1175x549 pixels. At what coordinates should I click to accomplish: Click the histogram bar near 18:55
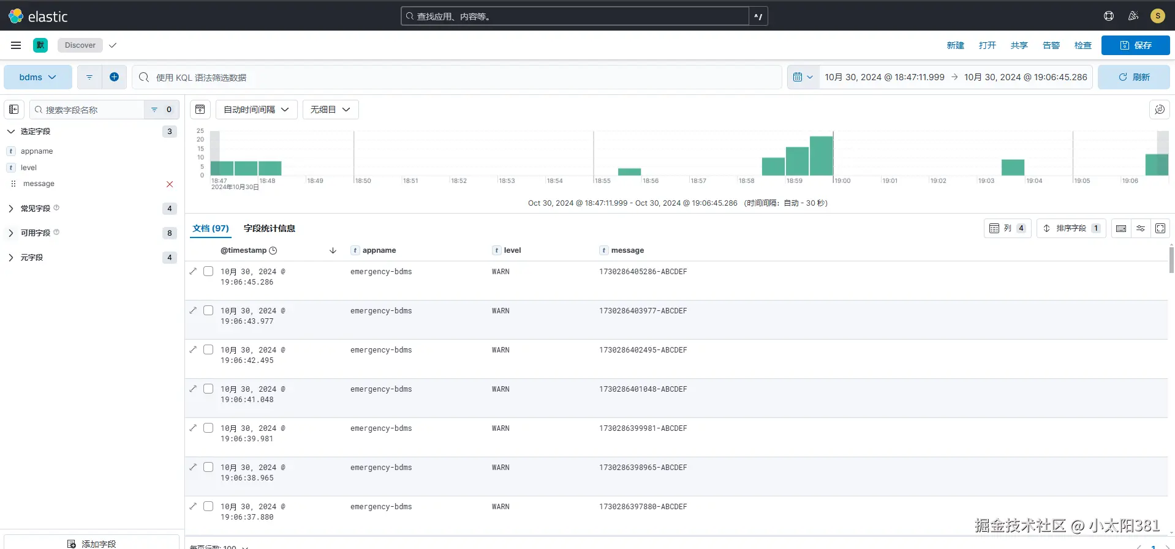(629, 172)
